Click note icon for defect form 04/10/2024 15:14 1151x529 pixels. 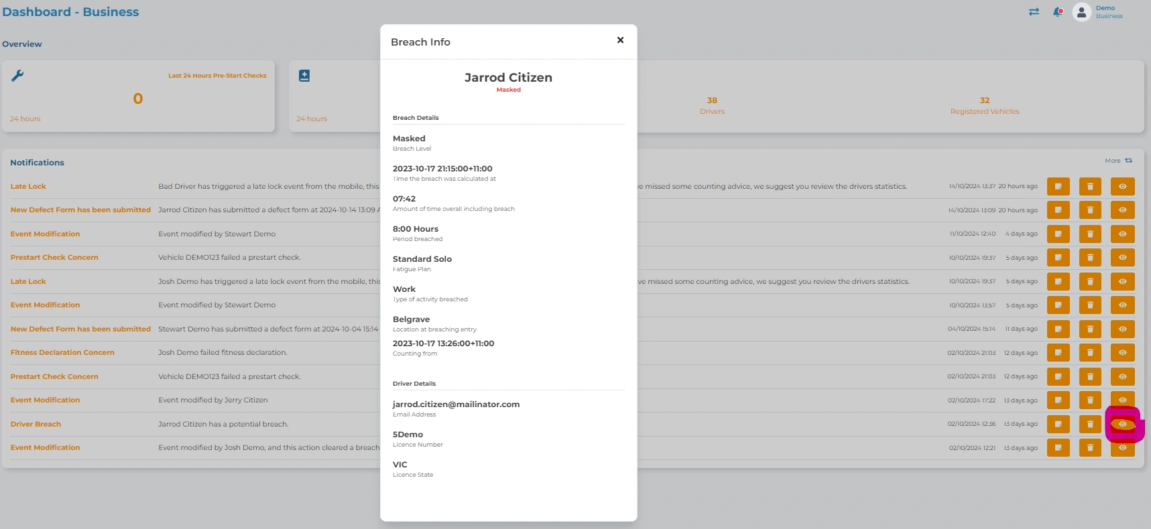pos(1058,329)
